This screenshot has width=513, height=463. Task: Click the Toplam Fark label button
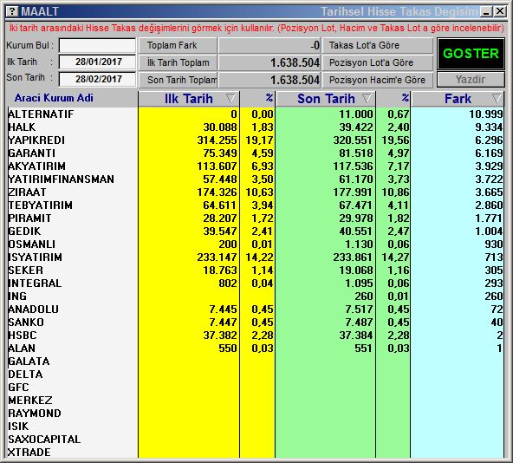[178, 45]
